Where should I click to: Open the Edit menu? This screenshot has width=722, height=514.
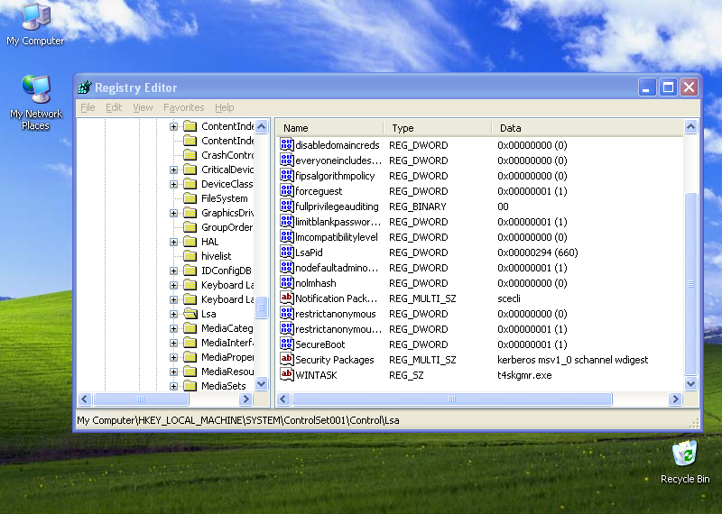(x=114, y=107)
